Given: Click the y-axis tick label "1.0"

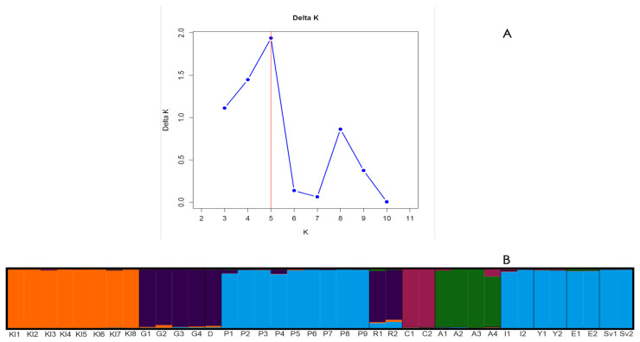Looking at the screenshot, I should (181, 117).
